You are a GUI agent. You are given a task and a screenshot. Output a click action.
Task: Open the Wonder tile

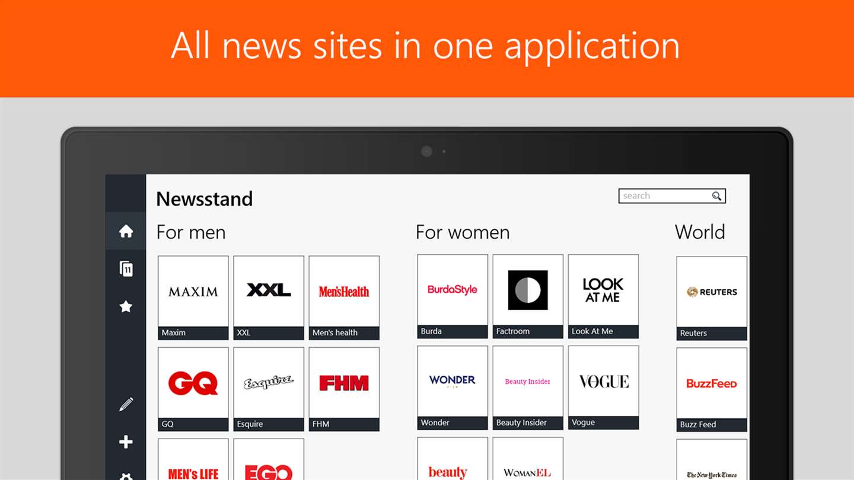point(453,388)
